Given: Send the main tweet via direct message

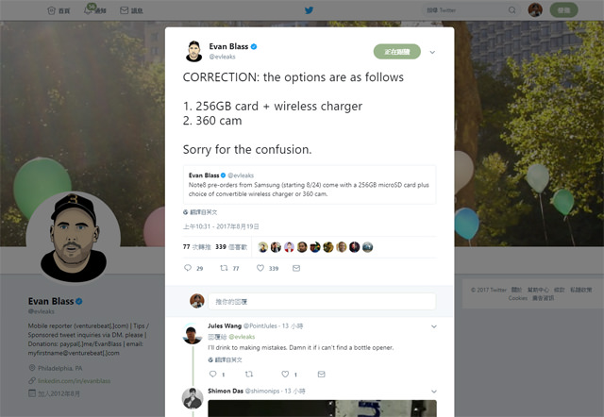Looking at the screenshot, I should 297,269.
